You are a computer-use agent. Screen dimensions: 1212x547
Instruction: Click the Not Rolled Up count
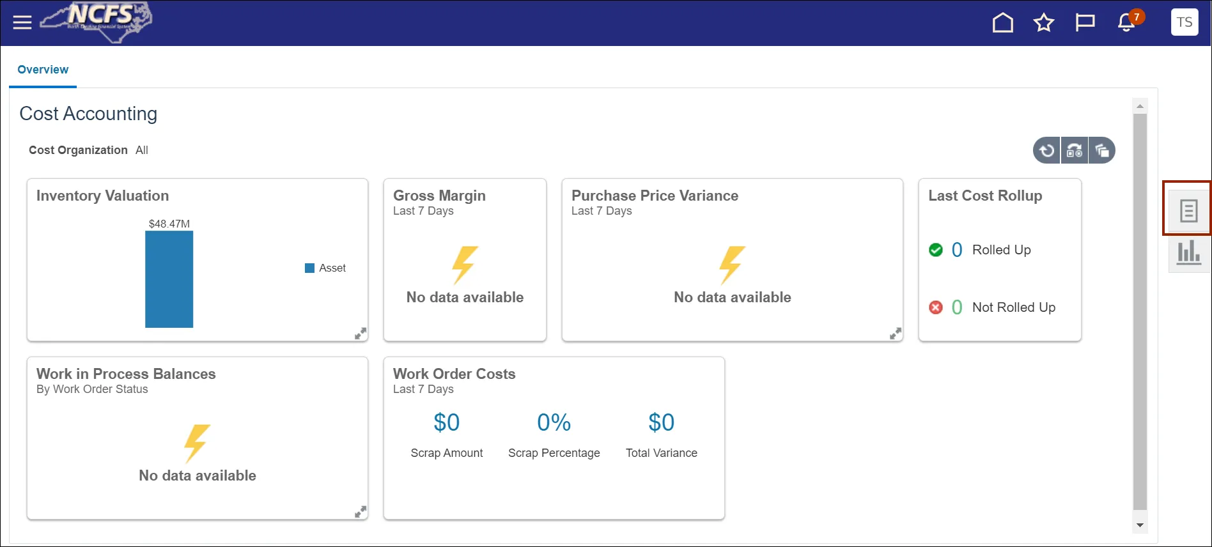956,307
